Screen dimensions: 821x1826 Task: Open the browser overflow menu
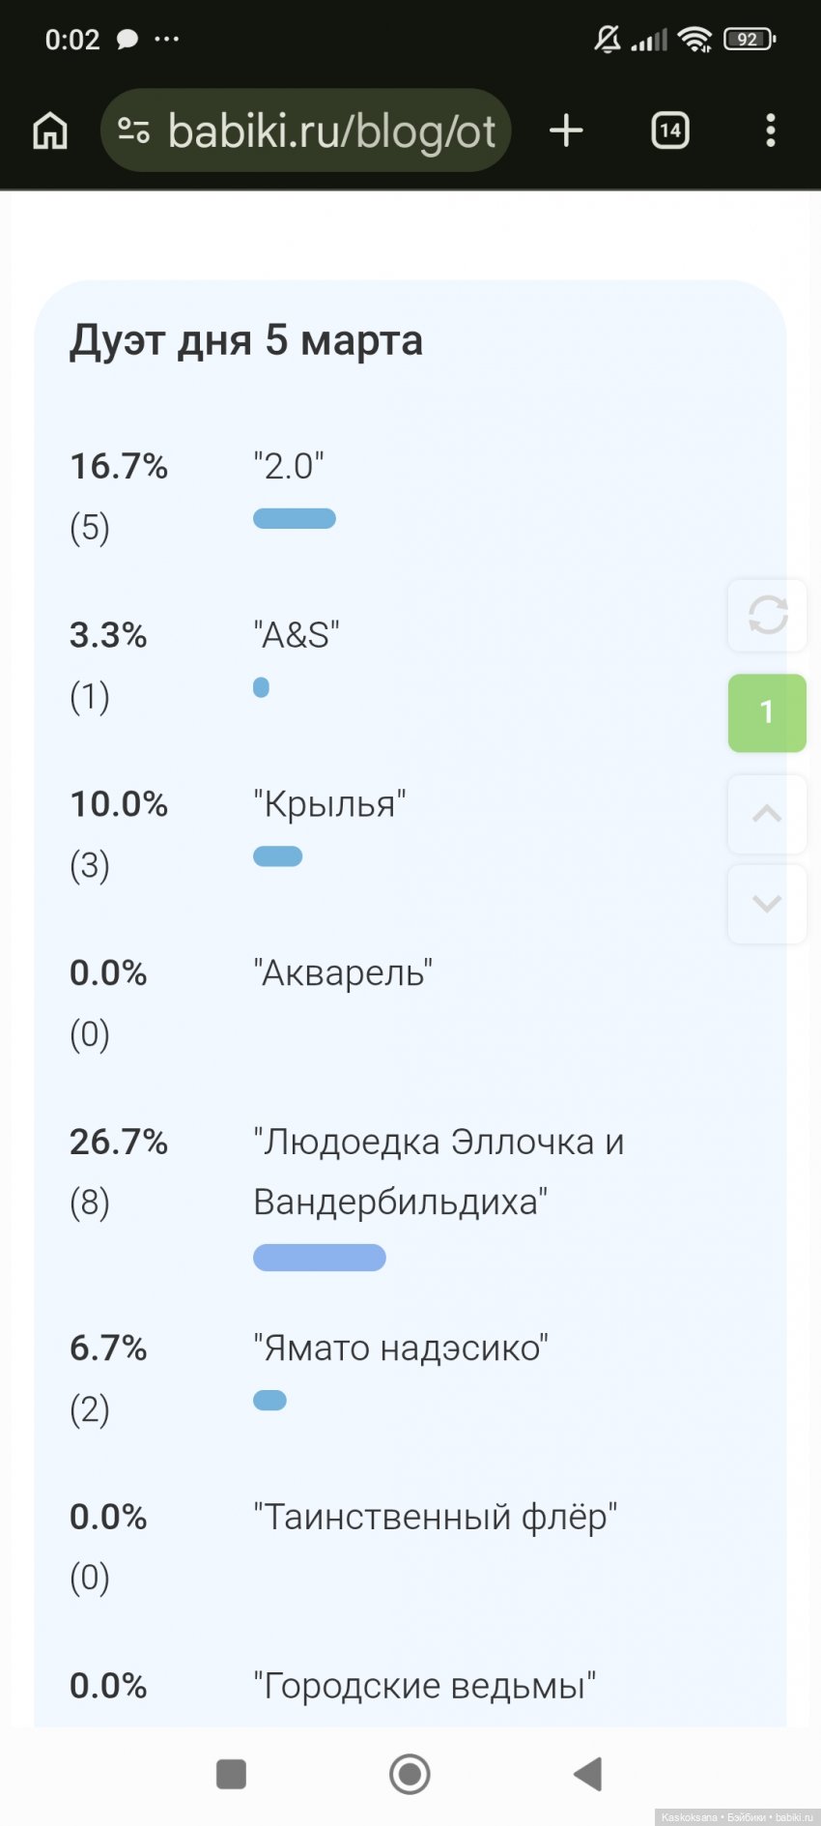click(770, 130)
